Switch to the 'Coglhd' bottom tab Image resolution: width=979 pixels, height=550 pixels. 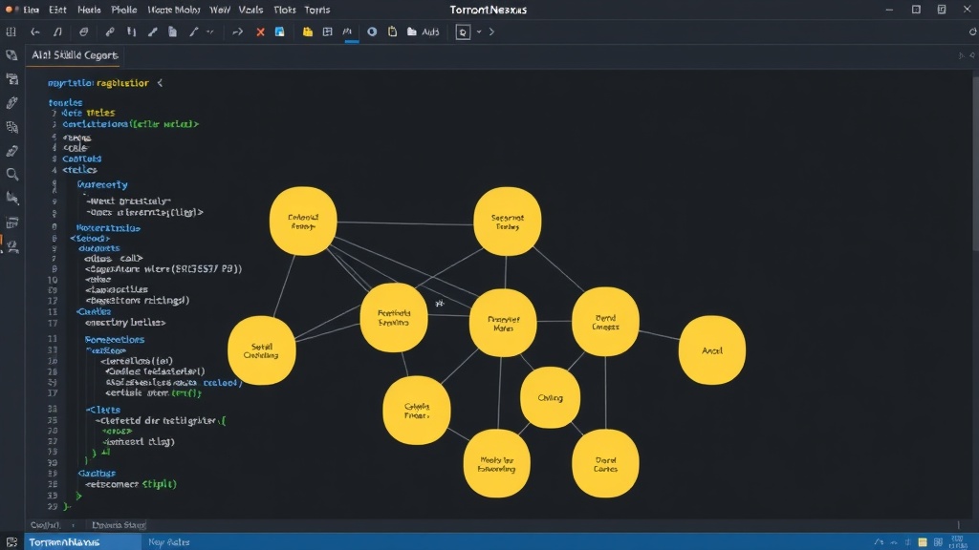click(x=45, y=525)
